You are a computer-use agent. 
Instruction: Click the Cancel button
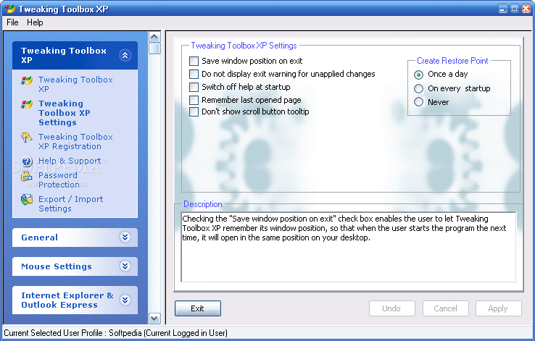click(x=445, y=308)
